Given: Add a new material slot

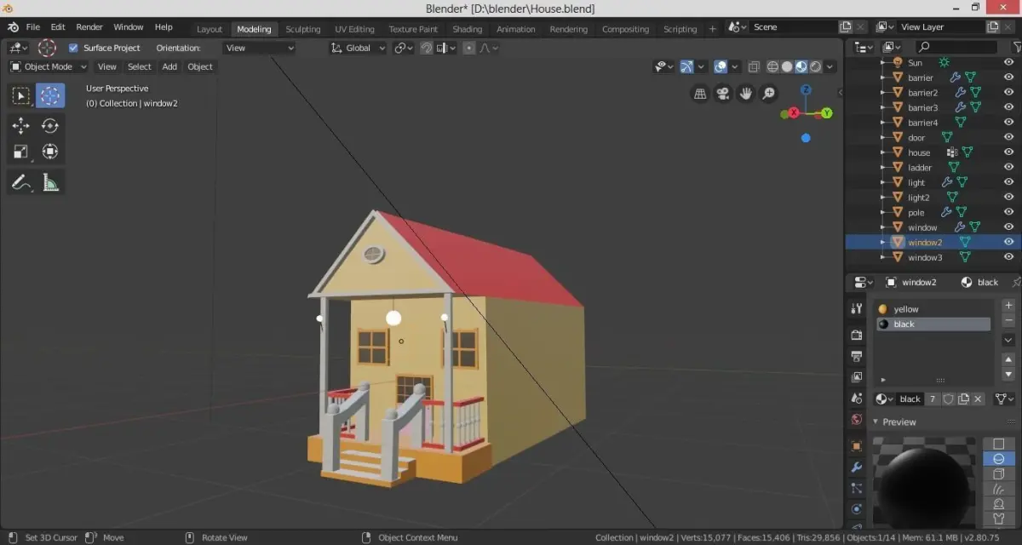Looking at the screenshot, I should 1008,305.
